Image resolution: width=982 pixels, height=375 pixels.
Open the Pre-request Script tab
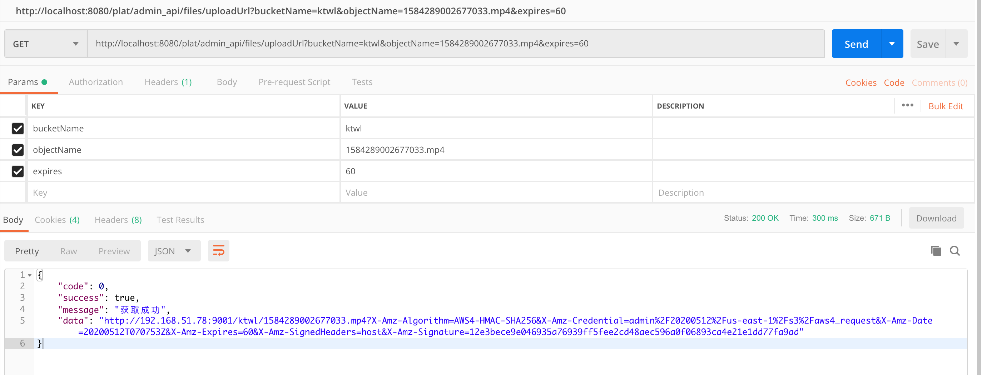(x=294, y=82)
